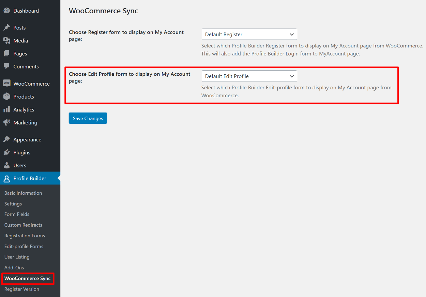Open the Default Edit Profile dropdown

click(249, 76)
